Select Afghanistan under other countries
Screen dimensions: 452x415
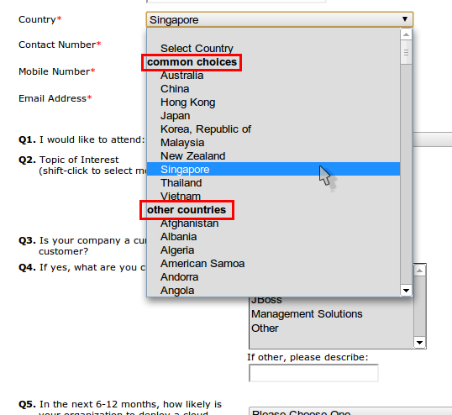273,223
